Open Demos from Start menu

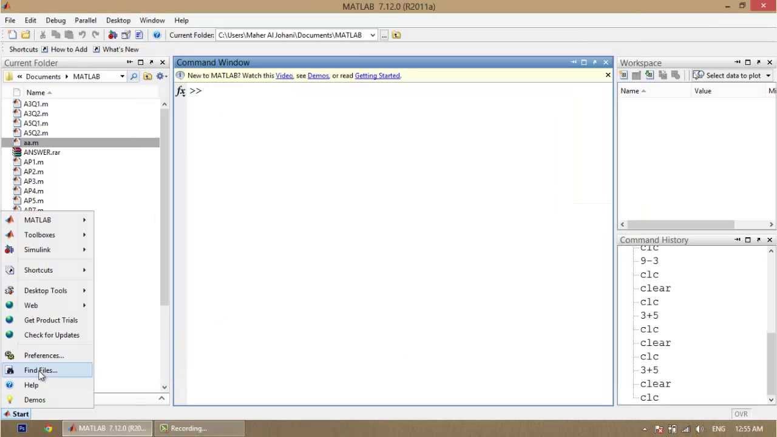pos(47,400)
